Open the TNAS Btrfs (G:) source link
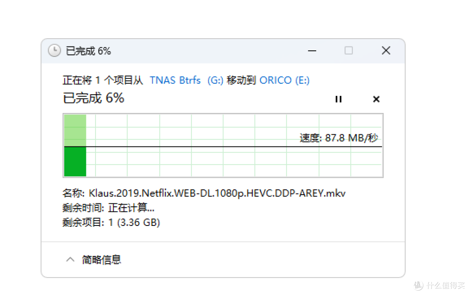 pos(186,80)
